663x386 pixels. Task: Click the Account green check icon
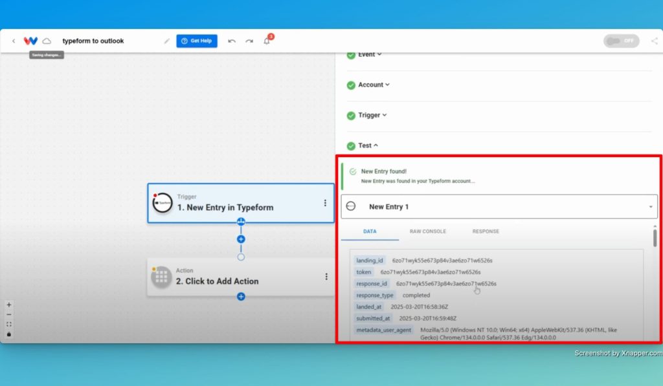[351, 85]
